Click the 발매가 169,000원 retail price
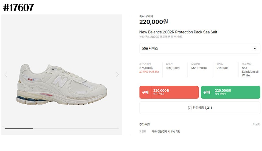 point(173,68)
